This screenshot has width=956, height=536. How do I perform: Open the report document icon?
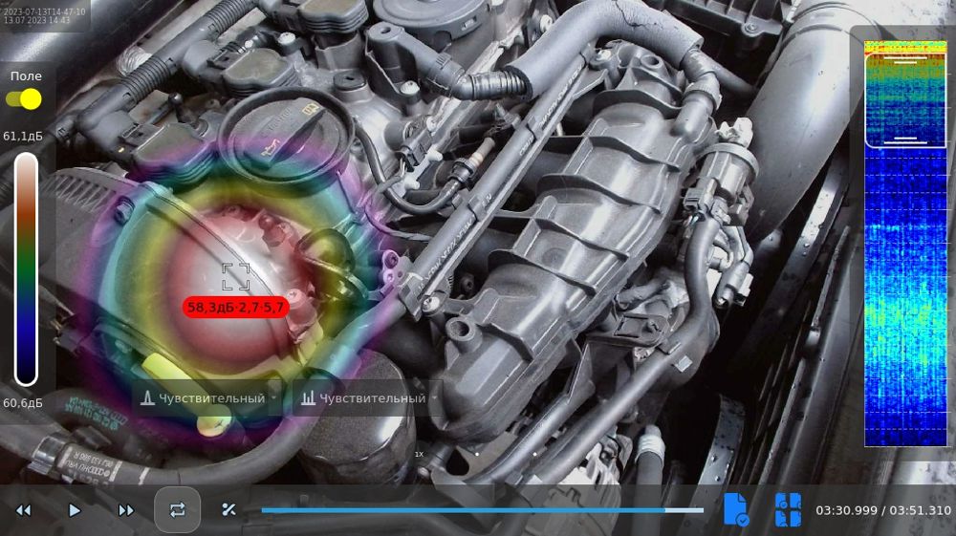coord(736,510)
